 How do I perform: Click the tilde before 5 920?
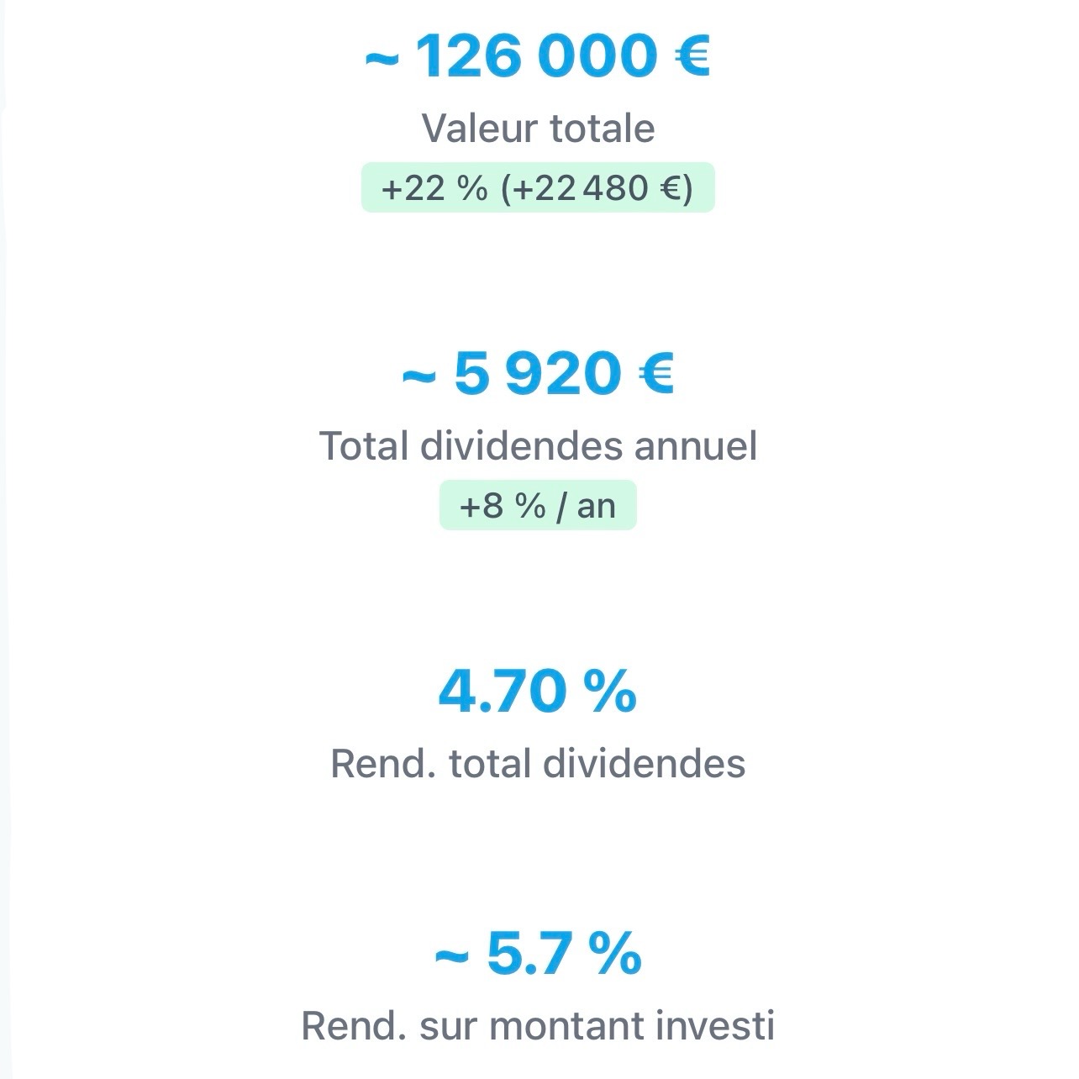coord(418,376)
